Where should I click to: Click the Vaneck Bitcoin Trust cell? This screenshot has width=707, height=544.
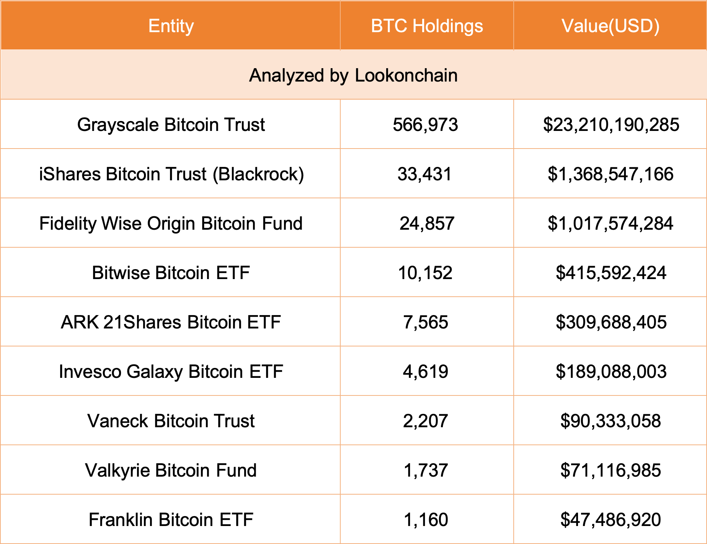171,421
